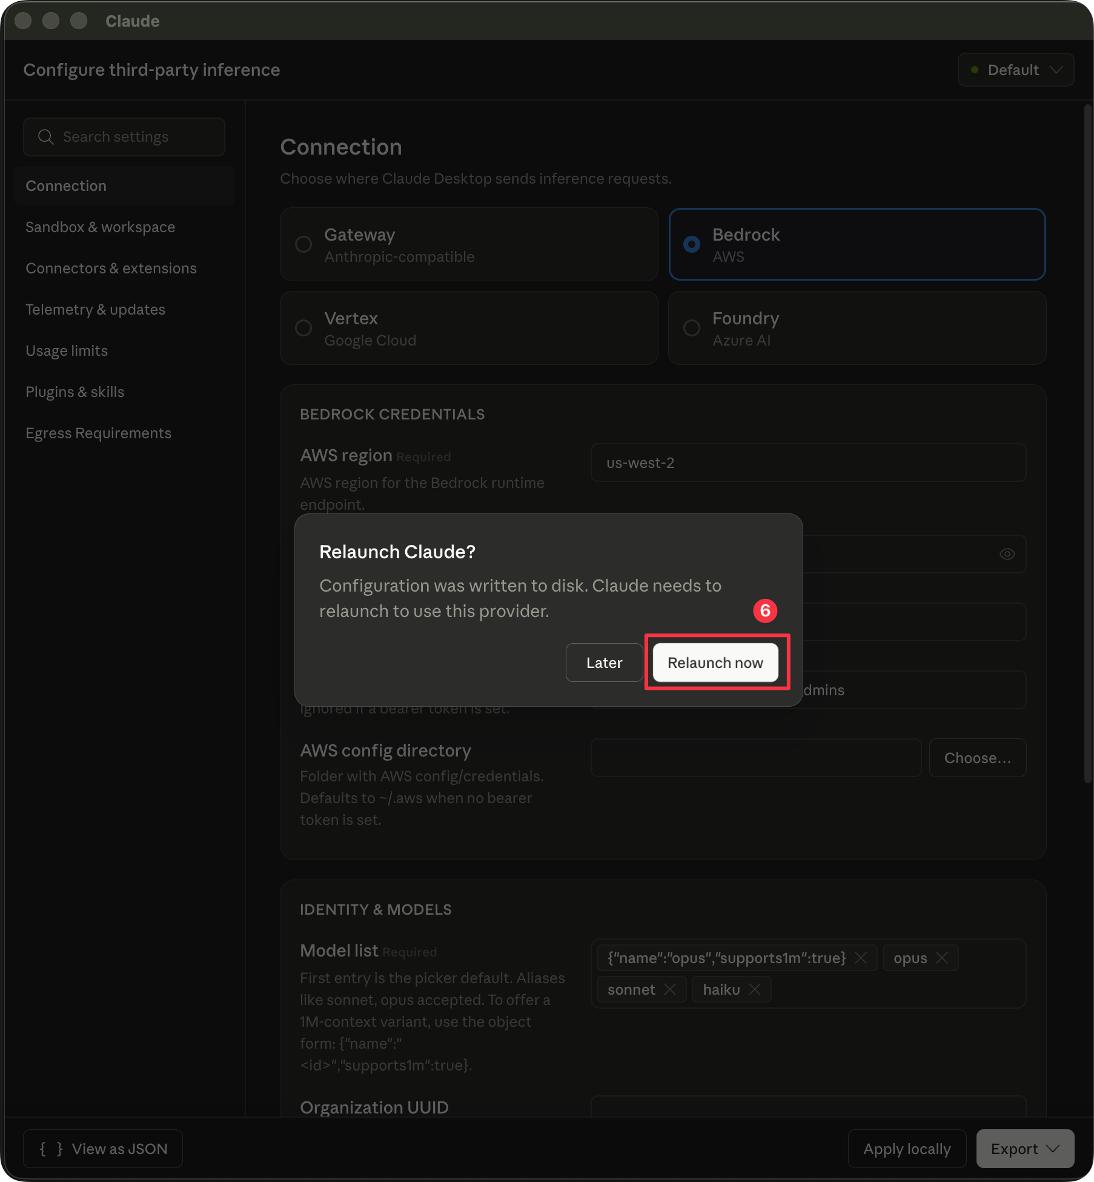Viewport: 1094px width, 1182px height.
Task: Select the Bedrock AWS radio option
Action: pyautogui.click(x=857, y=244)
